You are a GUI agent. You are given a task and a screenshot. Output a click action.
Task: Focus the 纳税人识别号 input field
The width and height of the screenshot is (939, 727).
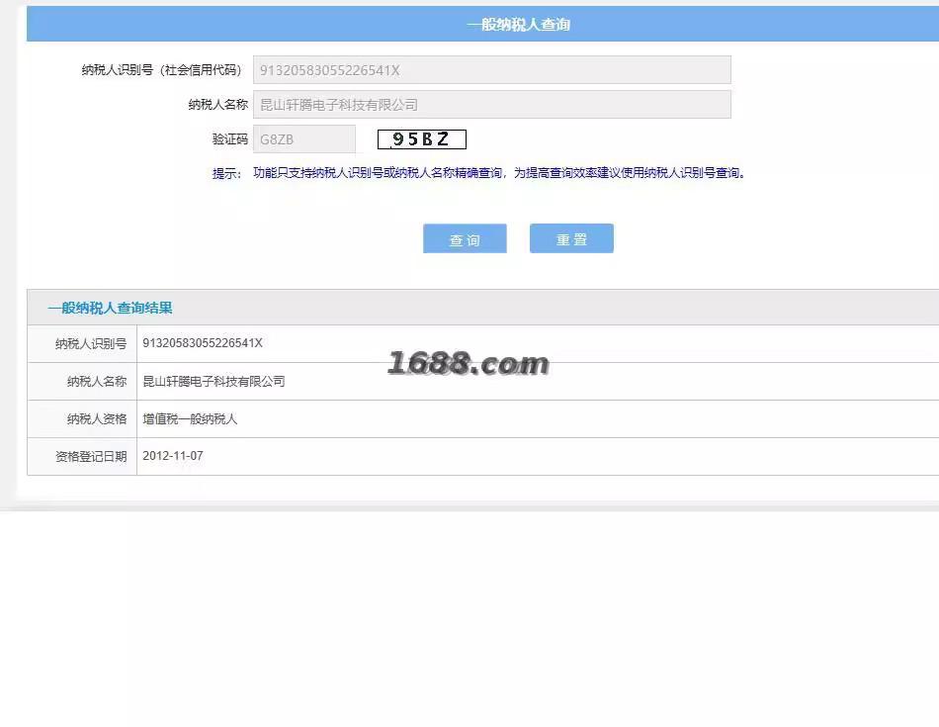(x=491, y=70)
